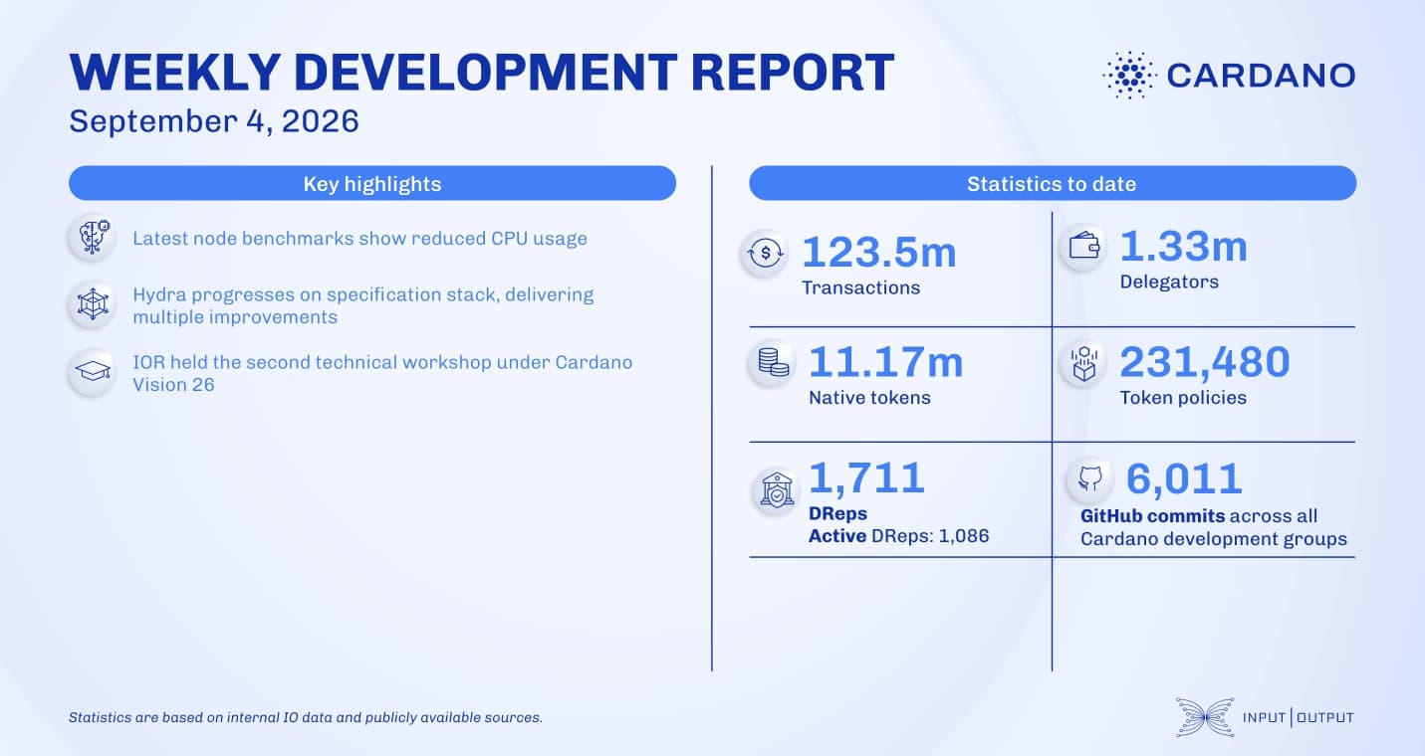
Task: Click the Transactions label
Action: pyautogui.click(x=861, y=287)
